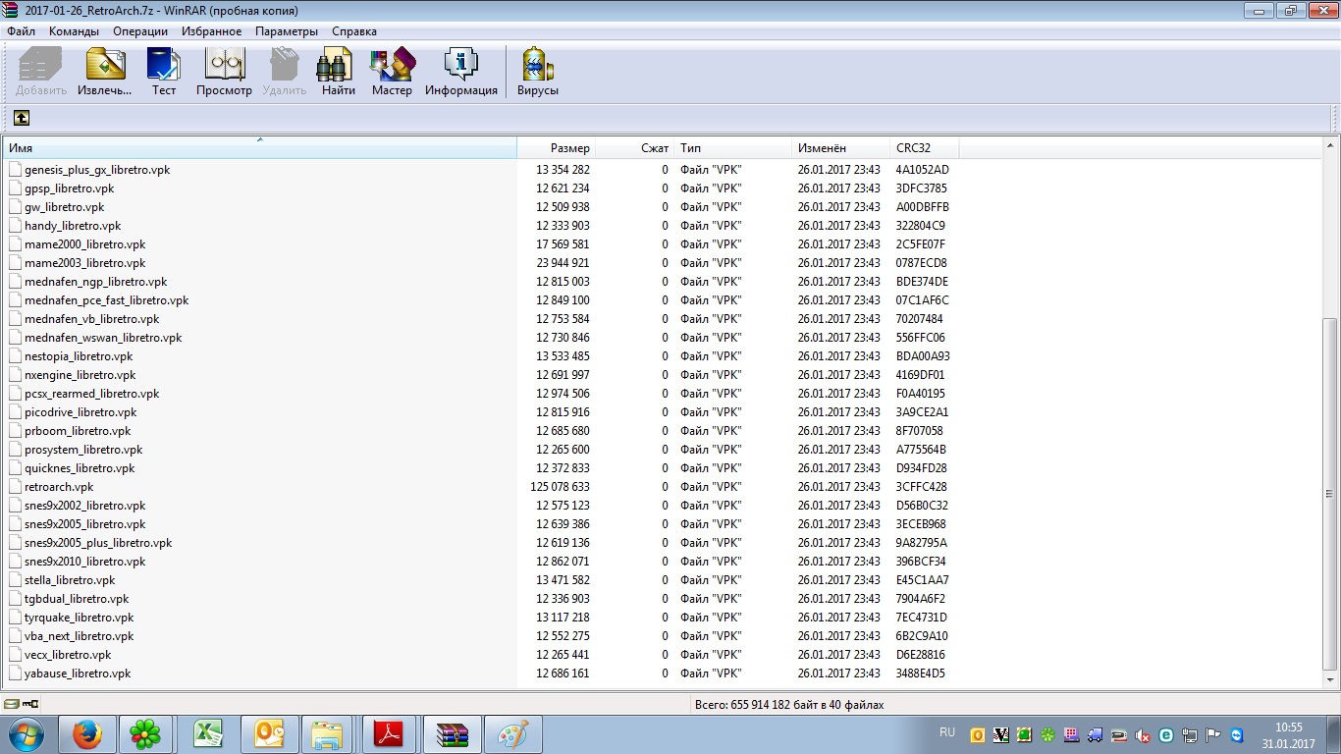Select mednafen_wswan_libretro.vpk file
The image size is (1341, 754).
[103, 338]
